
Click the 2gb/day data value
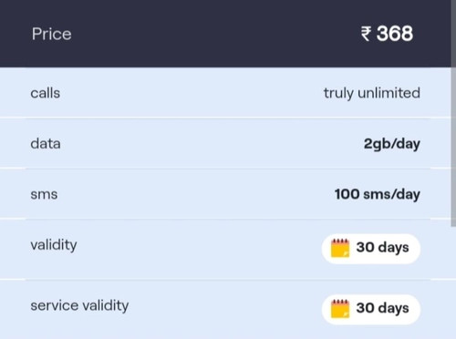pyautogui.click(x=392, y=144)
